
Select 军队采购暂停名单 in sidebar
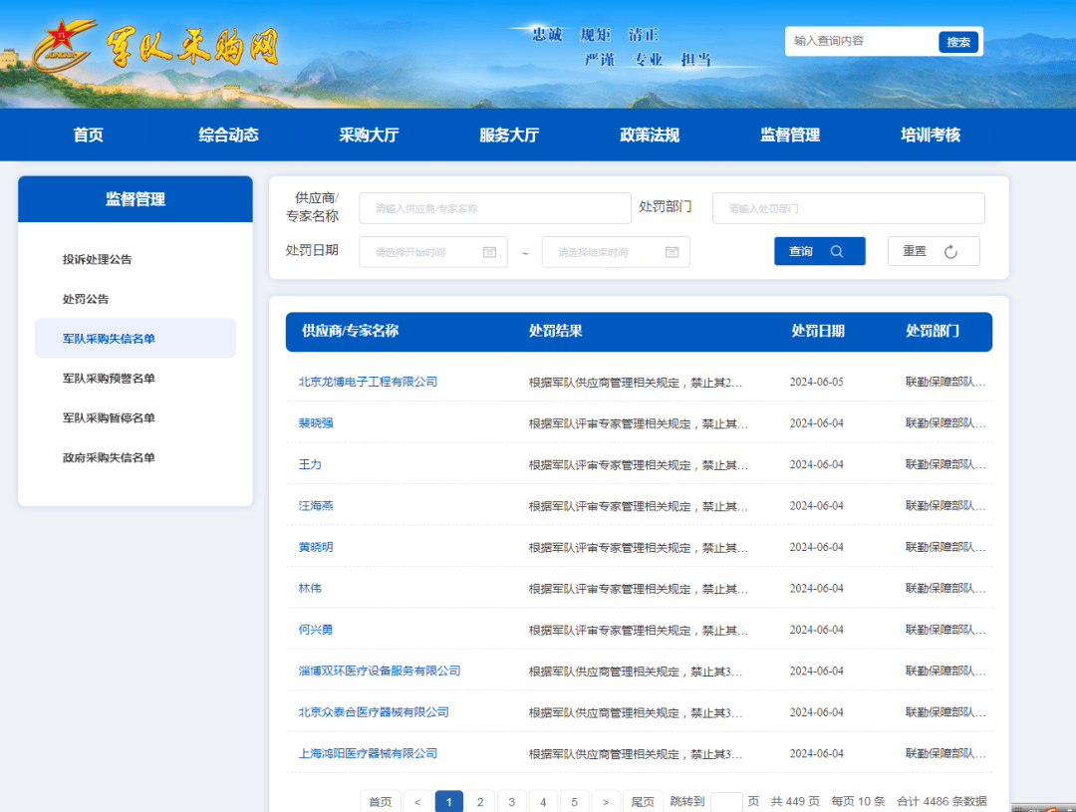[110, 418]
